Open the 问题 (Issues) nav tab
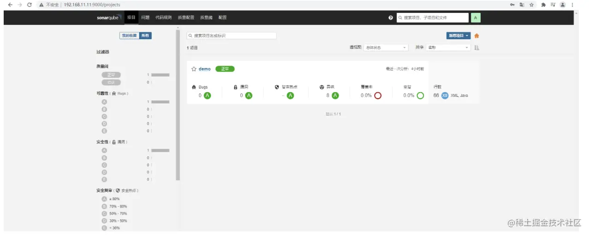 pyautogui.click(x=145, y=18)
